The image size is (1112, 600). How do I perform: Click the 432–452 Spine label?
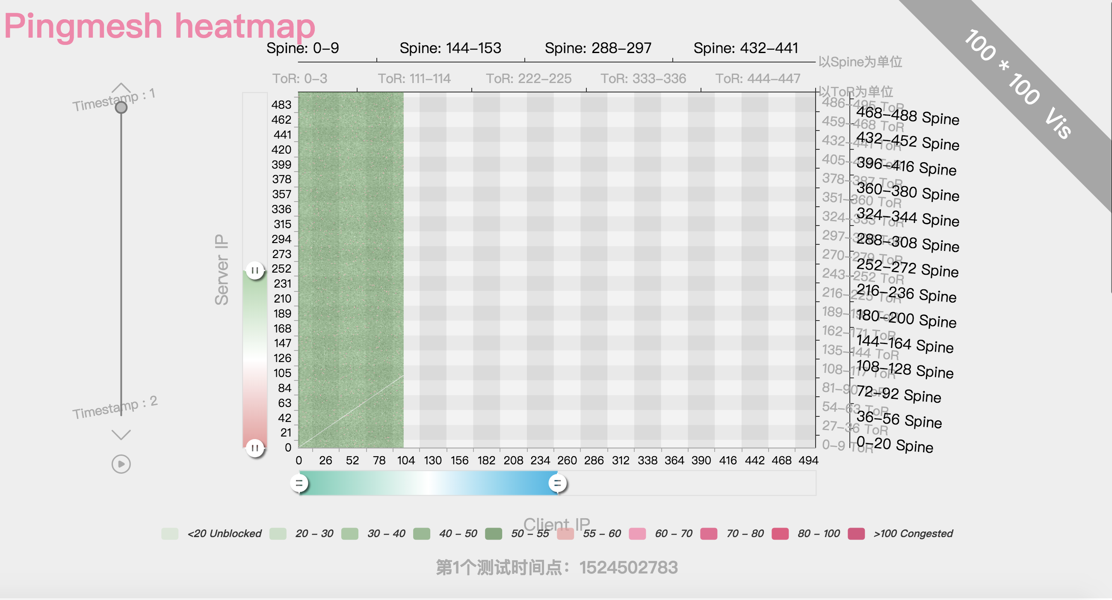(x=908, y=141)
